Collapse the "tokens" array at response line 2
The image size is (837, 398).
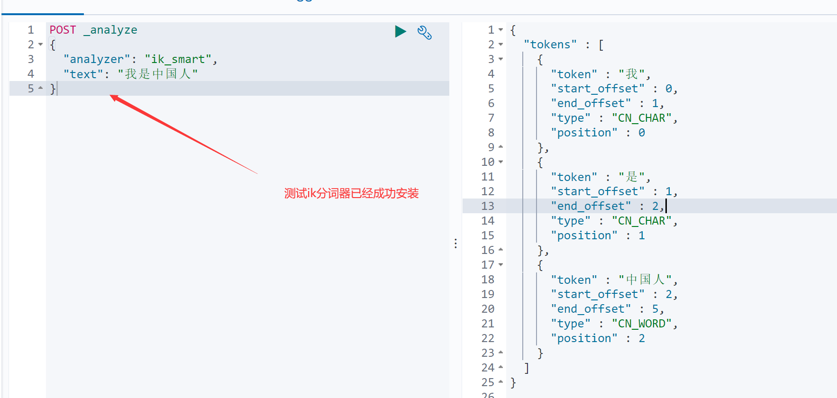500,45
